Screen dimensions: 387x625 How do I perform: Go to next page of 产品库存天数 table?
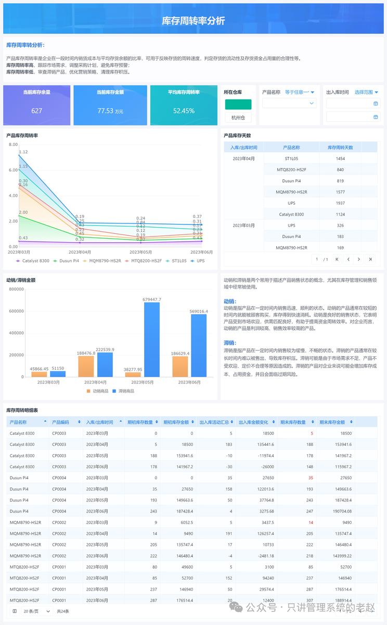(x=359, y=259)
